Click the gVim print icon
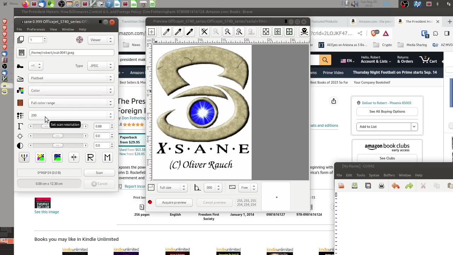 point(382,186)
